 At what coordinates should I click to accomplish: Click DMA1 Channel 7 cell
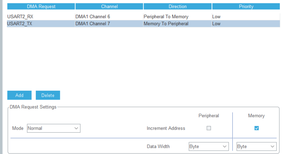[93, 24]
